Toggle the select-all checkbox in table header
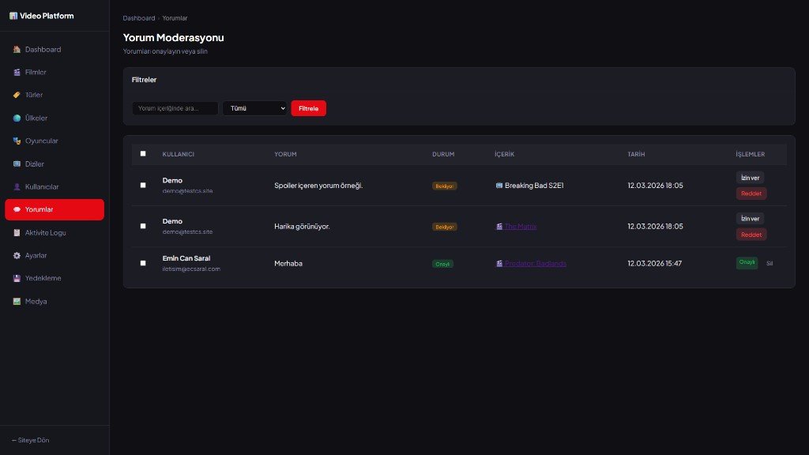The height and width of the screenshot is (455, 809). (x=143, y=153)
